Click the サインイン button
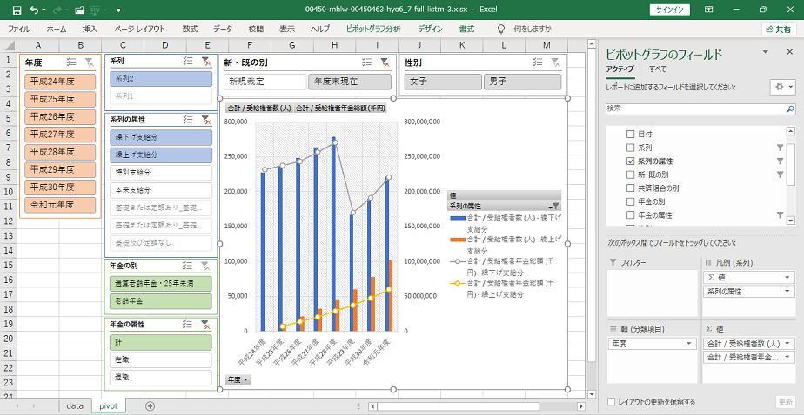The width and height of the screenshot is (804, 415). coord(668,10)
